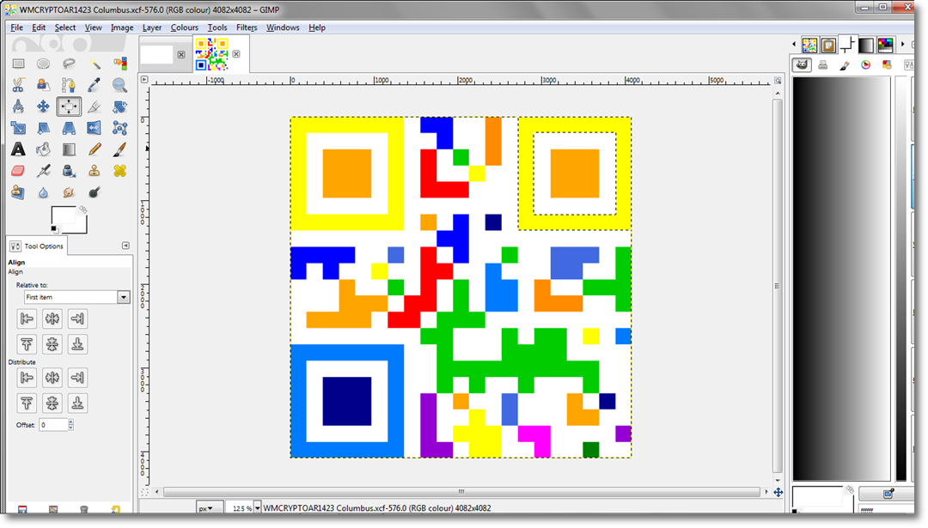
Task: Select the Rectangle Select tool
Action: 18,64
